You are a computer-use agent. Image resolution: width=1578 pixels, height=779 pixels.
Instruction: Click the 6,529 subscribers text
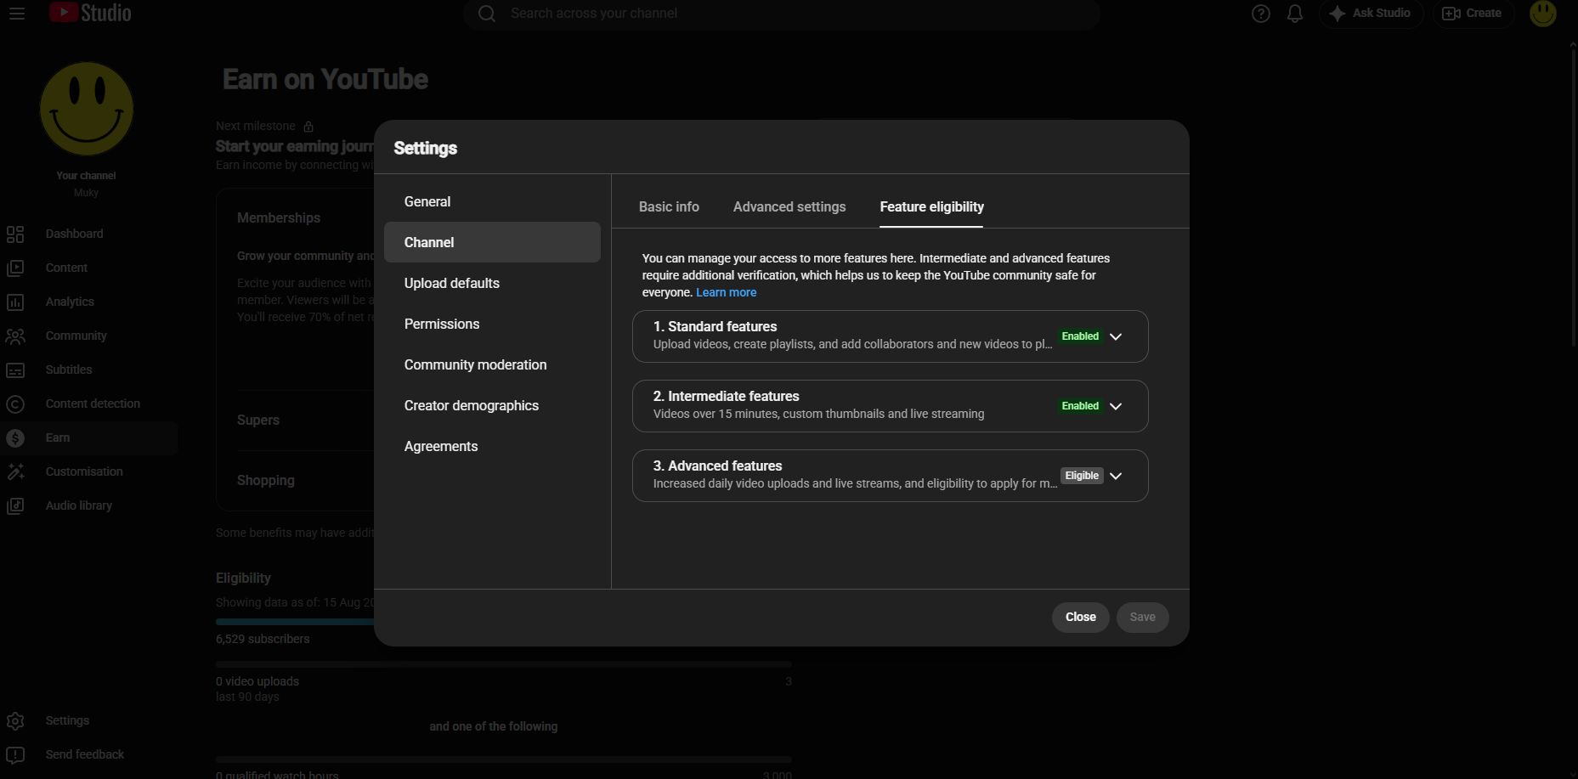point(263,639)
